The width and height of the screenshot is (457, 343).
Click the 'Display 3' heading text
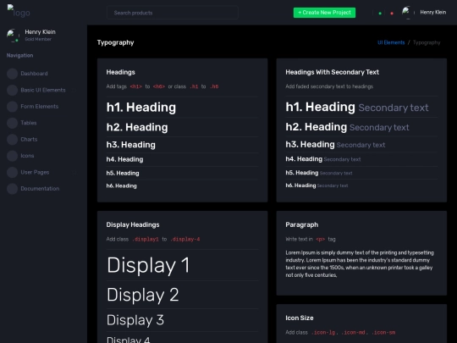pos(135,320)
